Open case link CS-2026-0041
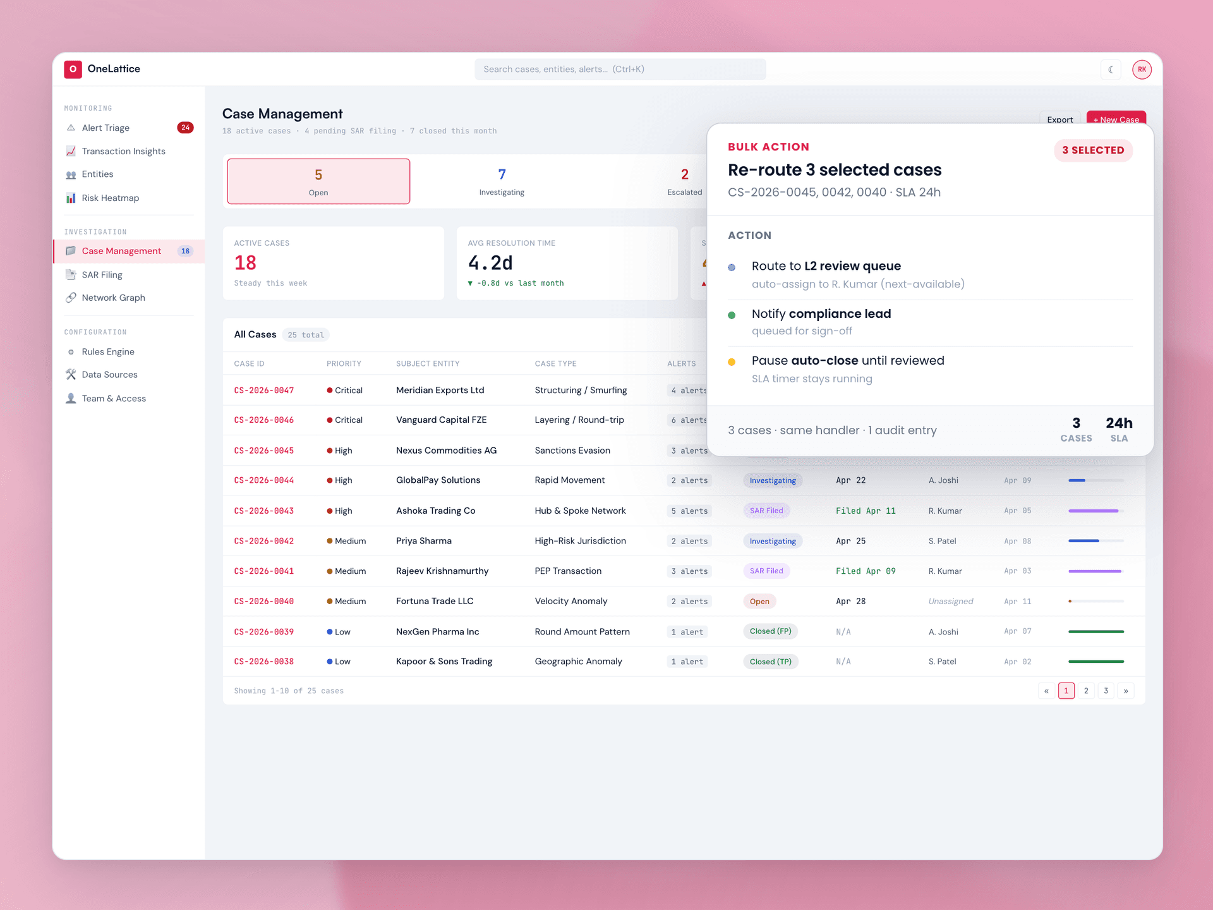 click(x=264, y=571)
